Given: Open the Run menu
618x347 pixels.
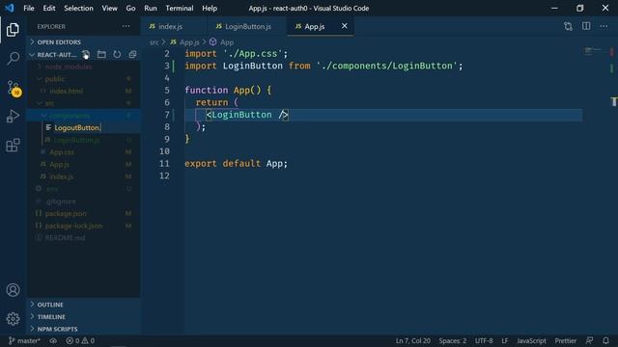Looking at the screenshot, I should point(151,8).
